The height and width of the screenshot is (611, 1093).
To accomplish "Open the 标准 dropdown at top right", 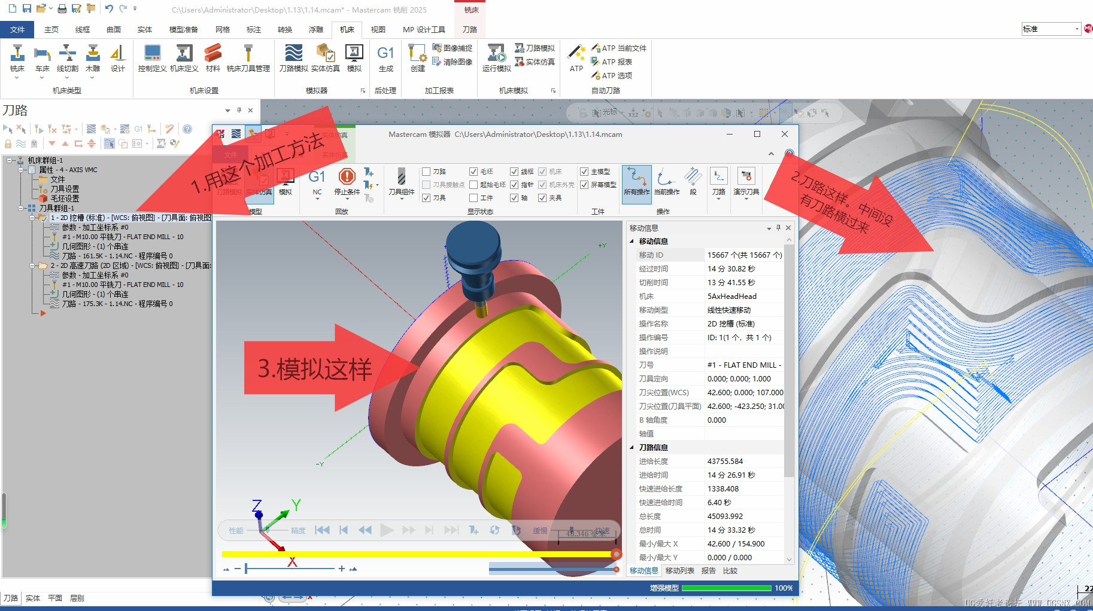I will pos(1077,29).
